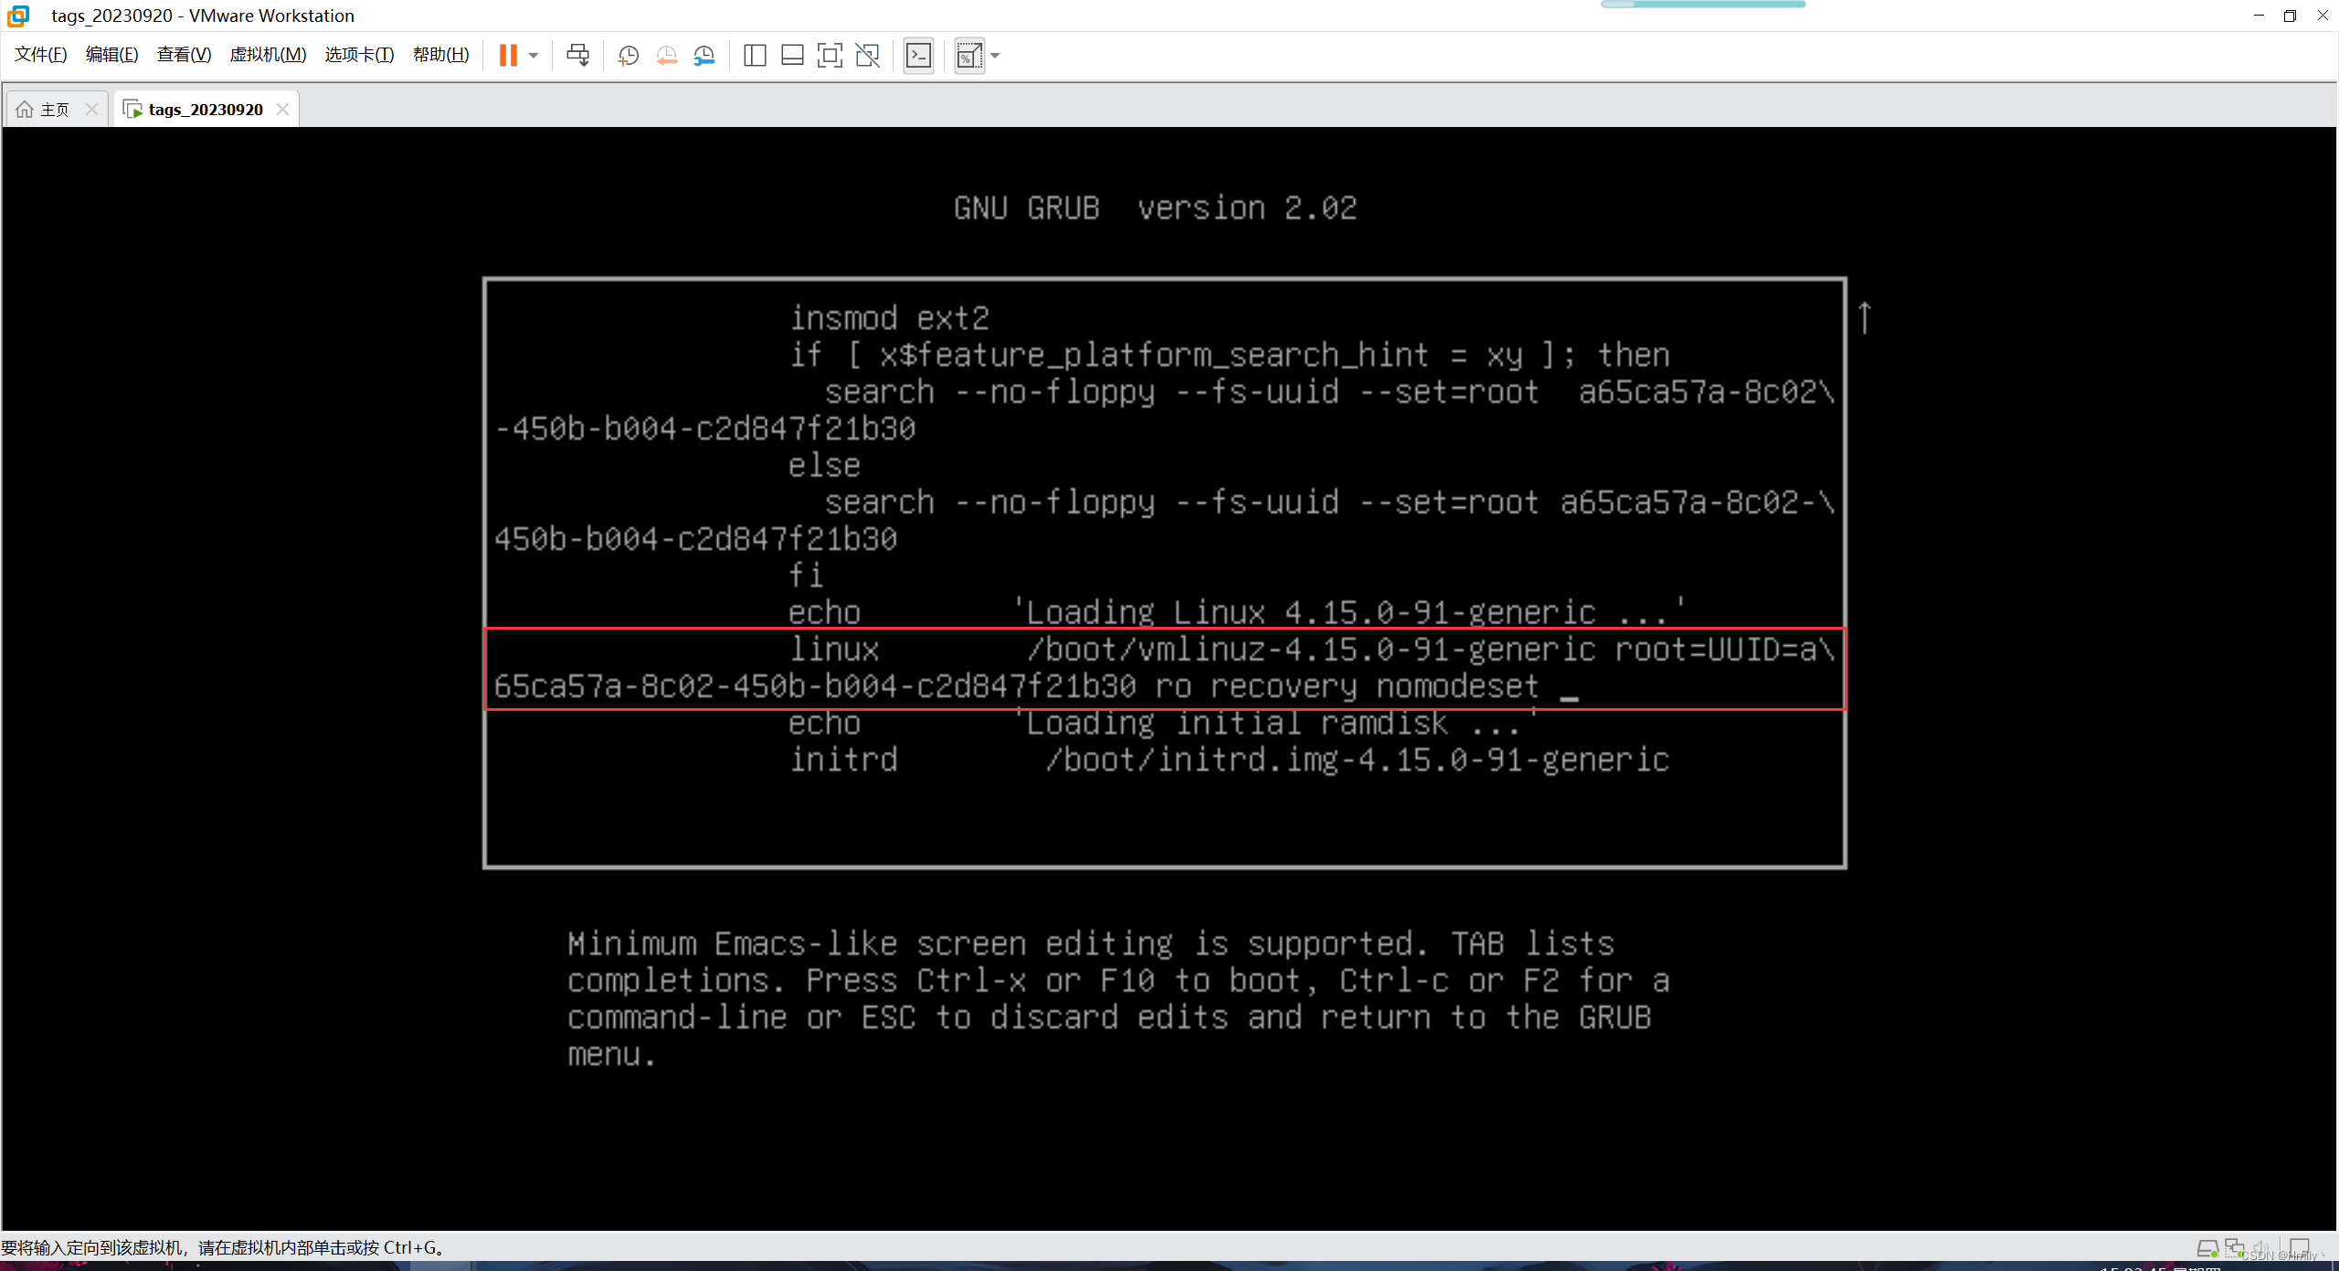Toggle the virtual machine console view
The height and width of the screenshot is (1271, 2339).
click(x=918, y=55)
